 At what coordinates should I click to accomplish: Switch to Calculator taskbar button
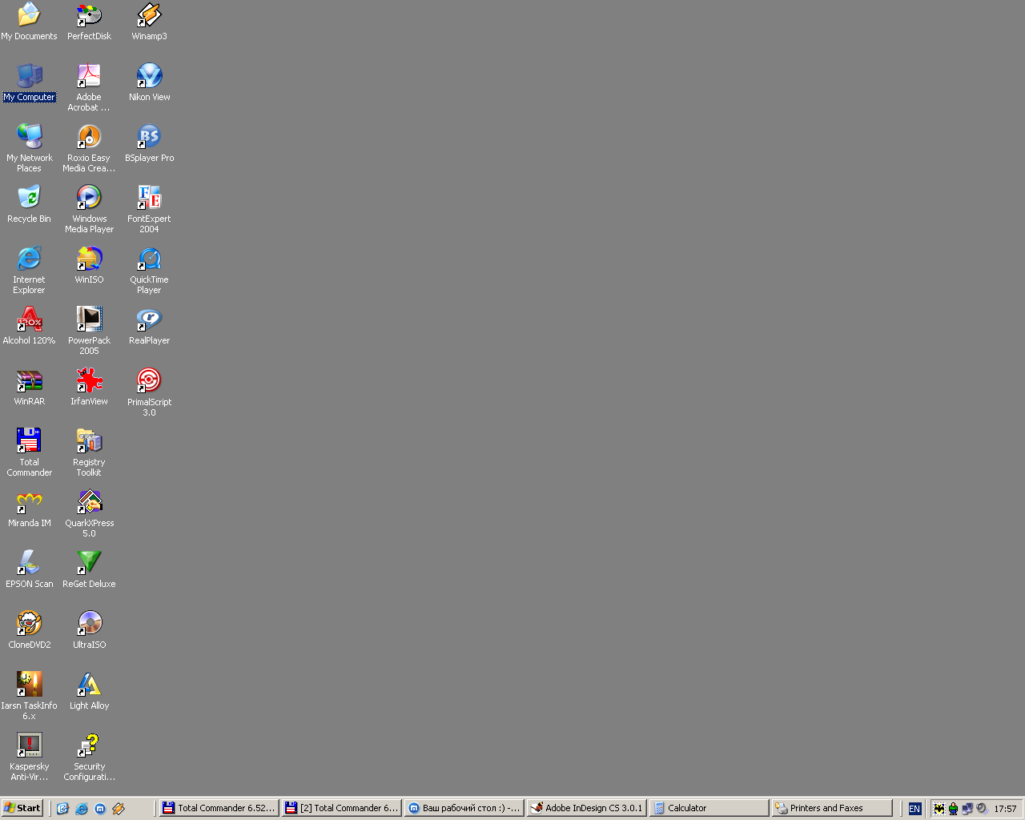709,809
